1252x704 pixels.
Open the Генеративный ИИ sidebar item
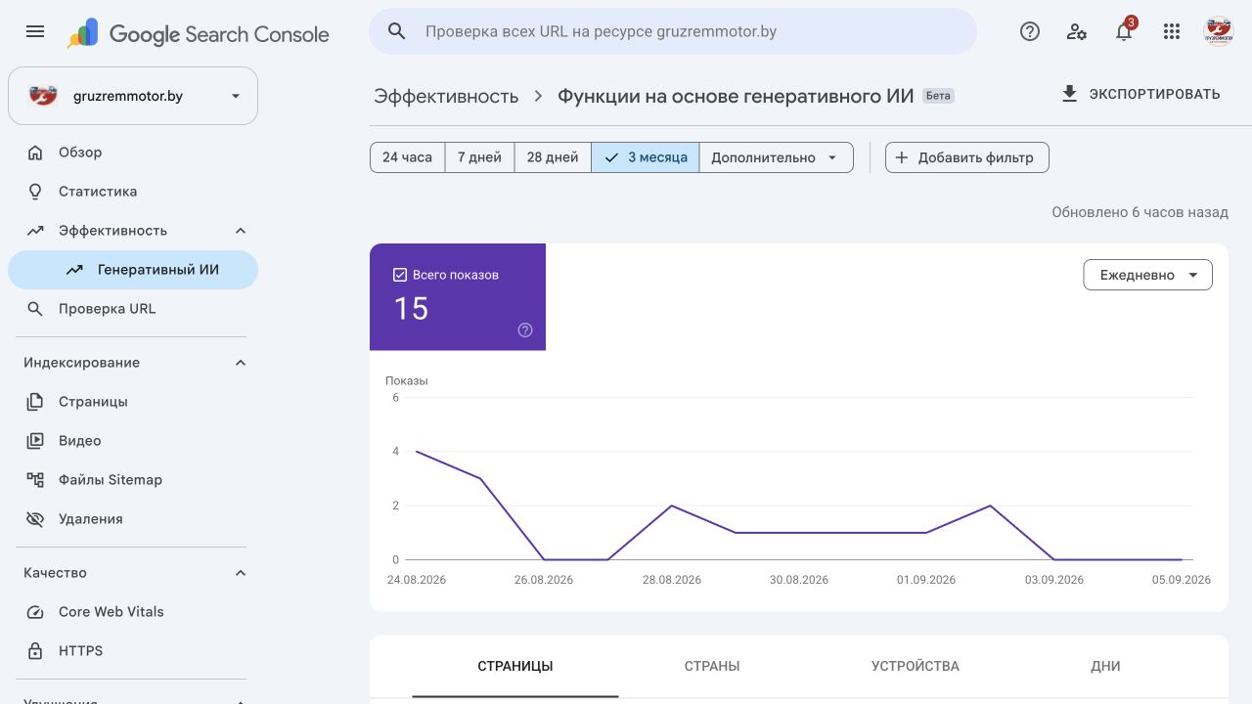pos(133,270)
